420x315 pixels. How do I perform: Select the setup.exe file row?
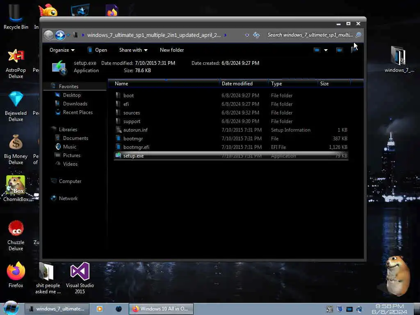coord(231,155)
